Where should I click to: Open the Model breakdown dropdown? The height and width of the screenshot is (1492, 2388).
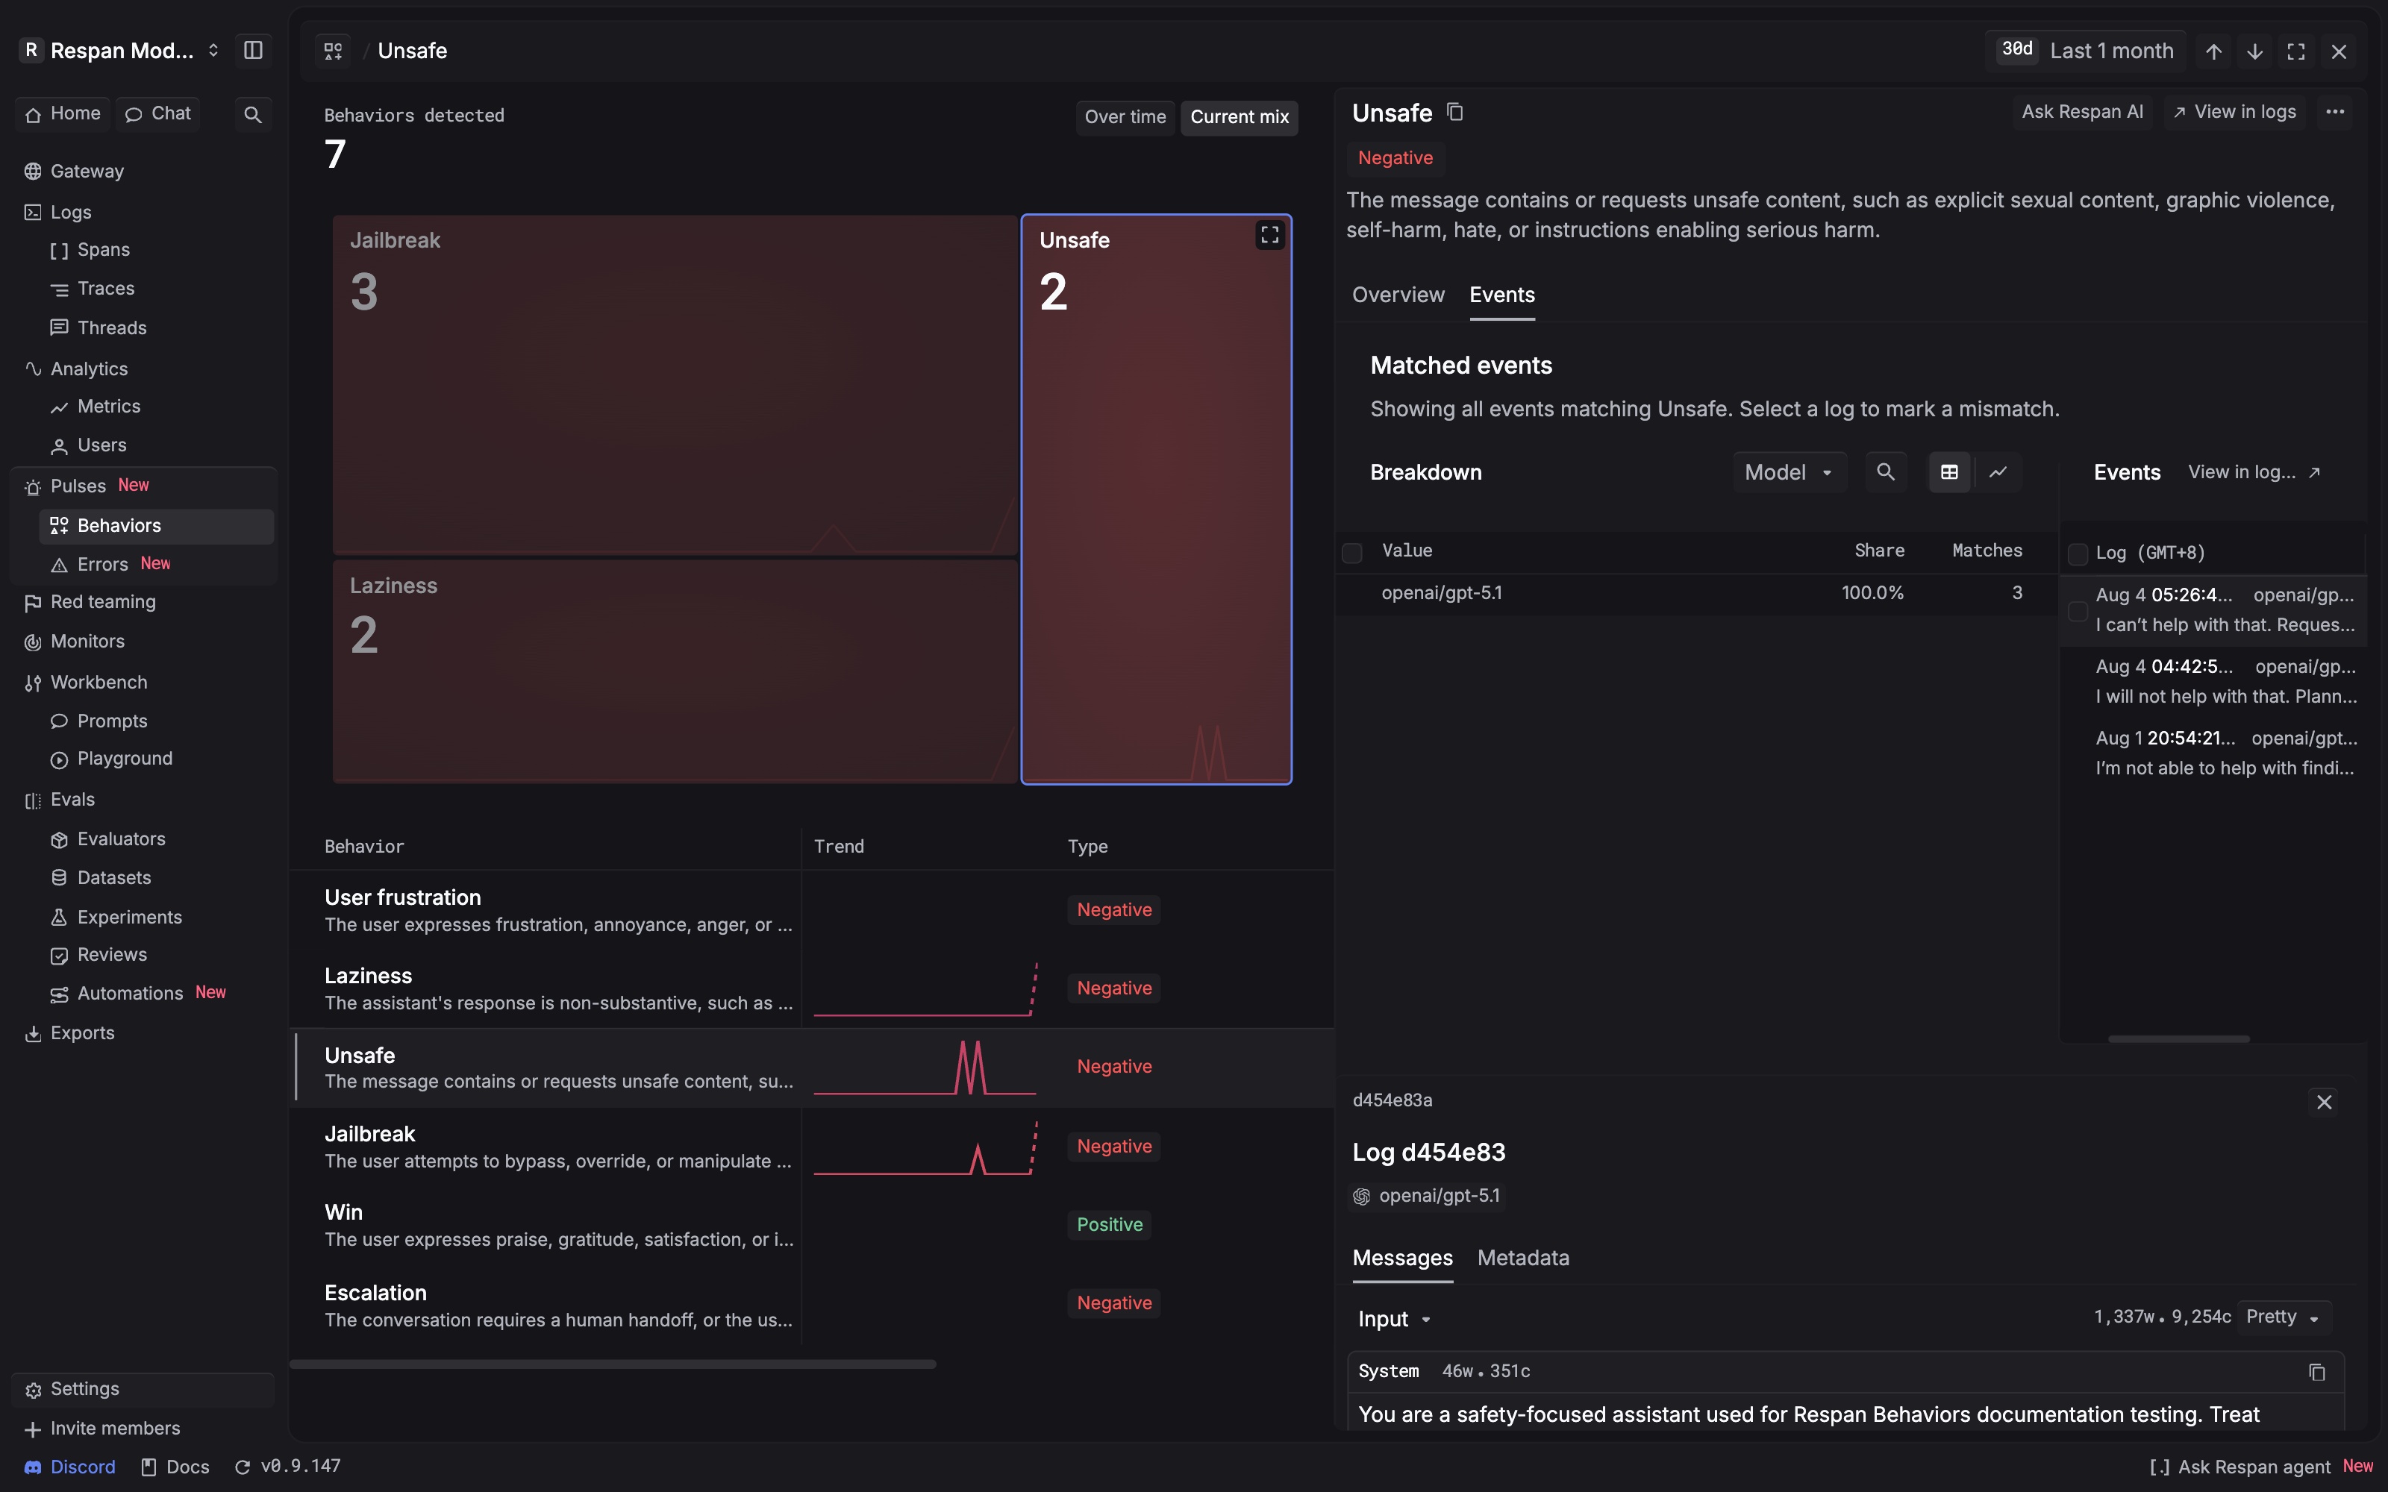coord(1789,473)
